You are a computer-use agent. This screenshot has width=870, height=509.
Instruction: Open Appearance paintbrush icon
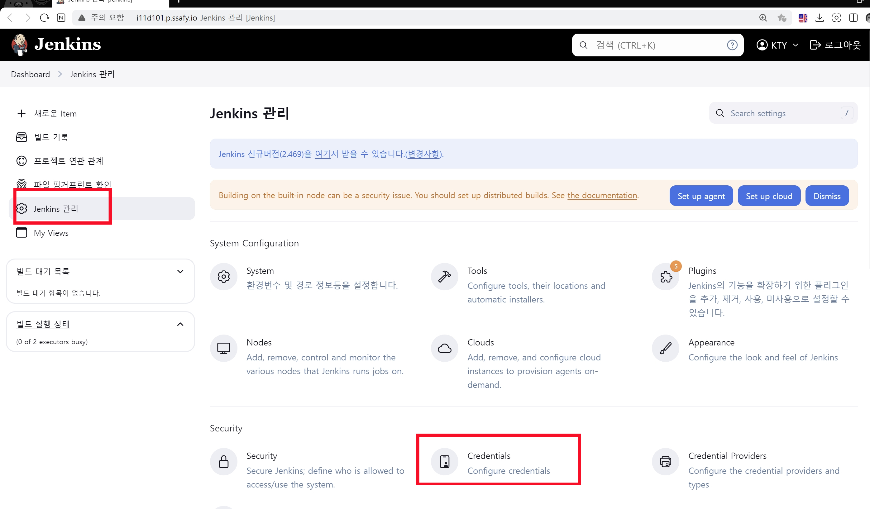(665, 348)
